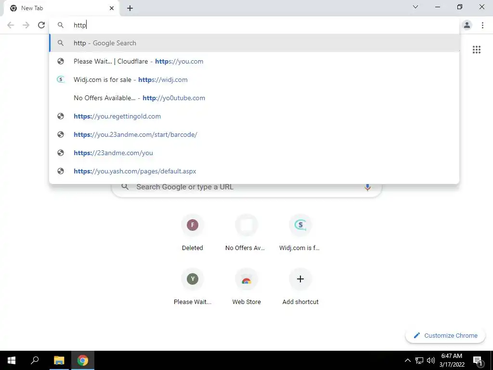Pick the 23andme start/barcode suggestion
Image resolution: width=493 pixels, height=370 pixels.
click(254, 134)
